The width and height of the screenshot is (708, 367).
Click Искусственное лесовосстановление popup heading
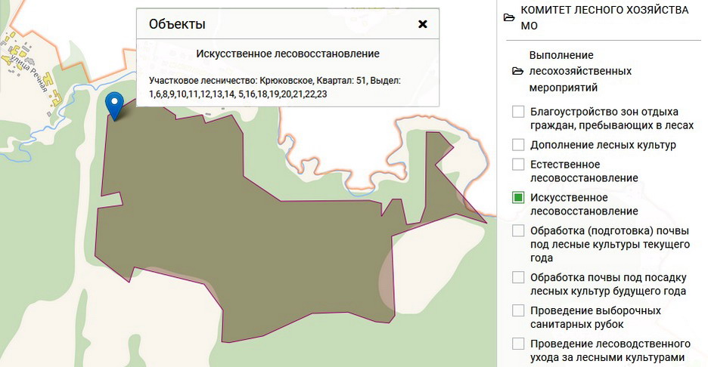tap(287, 54)
